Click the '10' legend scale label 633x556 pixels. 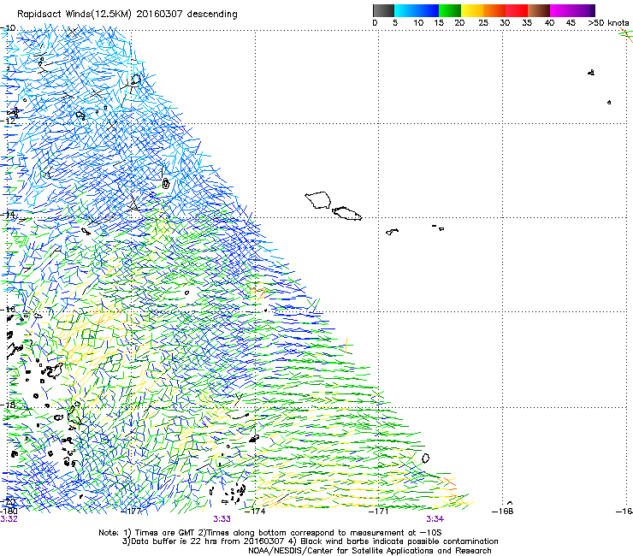[x=418, y=23]
